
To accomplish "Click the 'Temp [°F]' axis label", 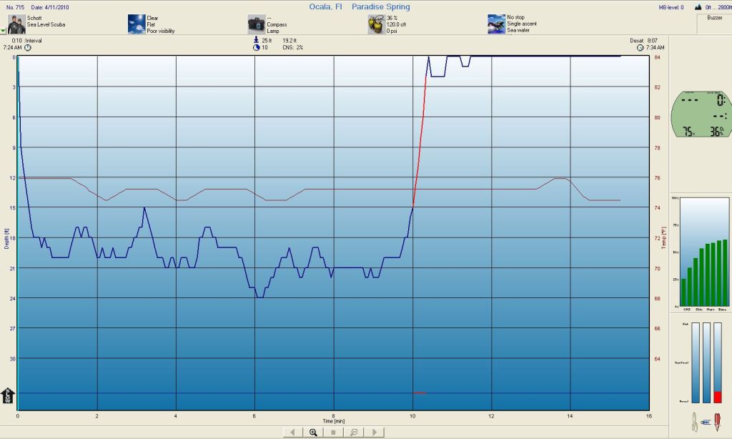I will point(663,238).
